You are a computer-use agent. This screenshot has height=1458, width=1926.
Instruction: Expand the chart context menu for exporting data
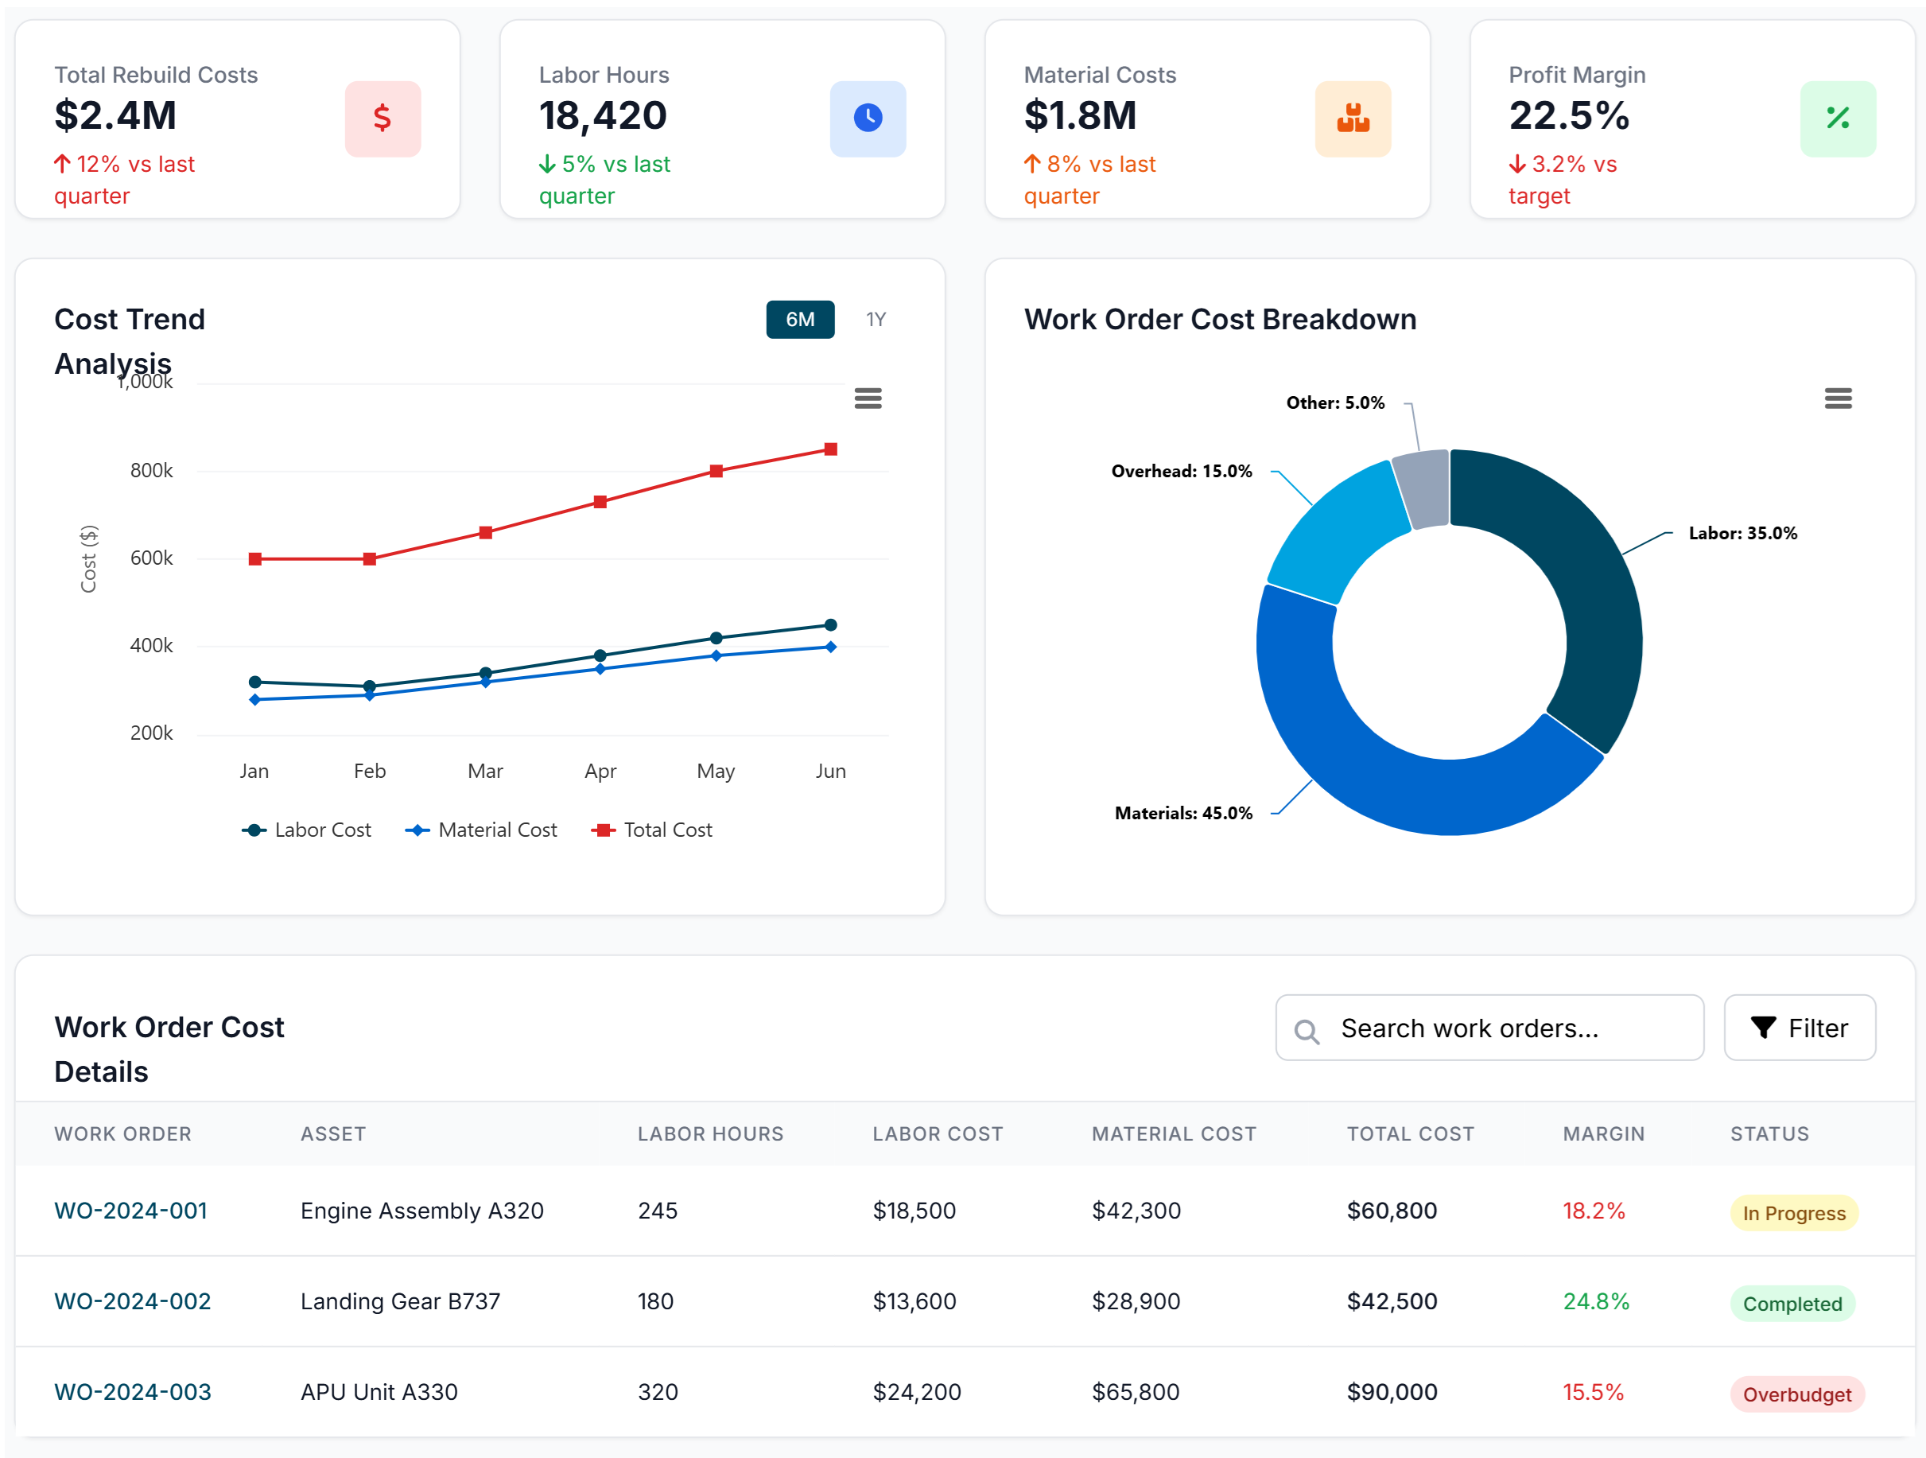point(868,398)
